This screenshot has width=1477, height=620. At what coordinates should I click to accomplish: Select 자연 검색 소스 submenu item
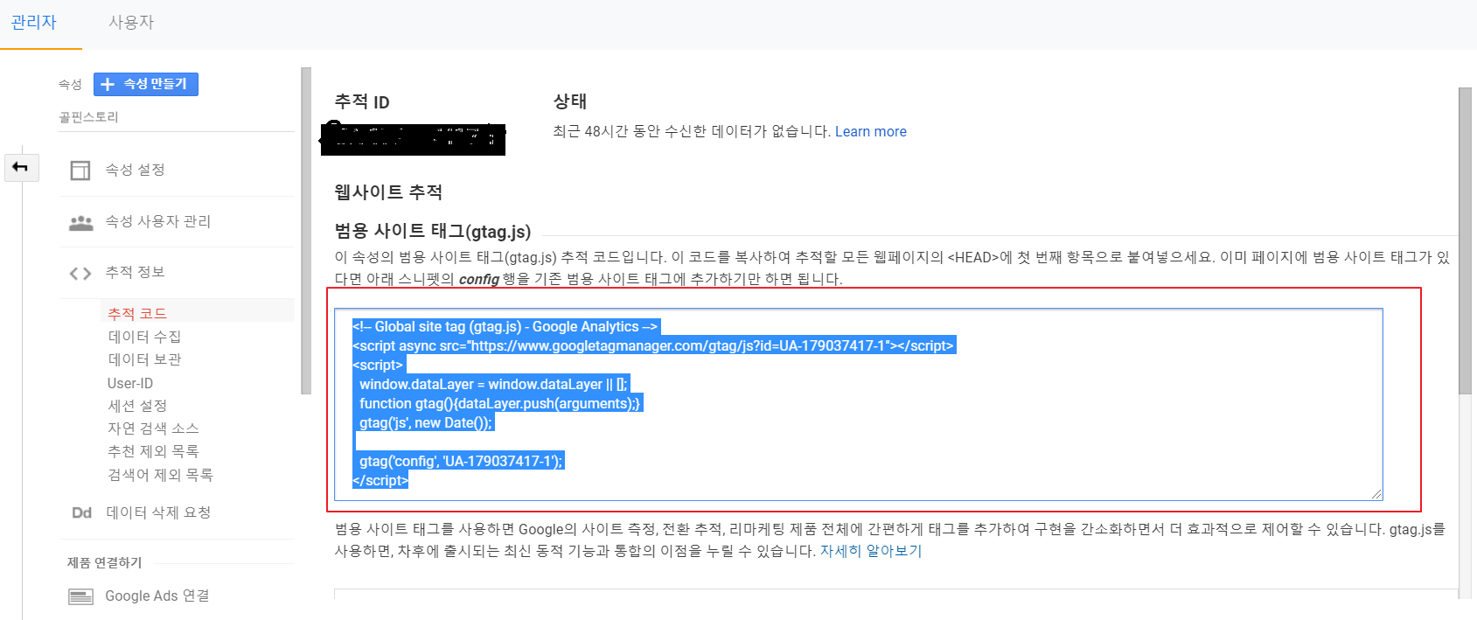point(153,428)
